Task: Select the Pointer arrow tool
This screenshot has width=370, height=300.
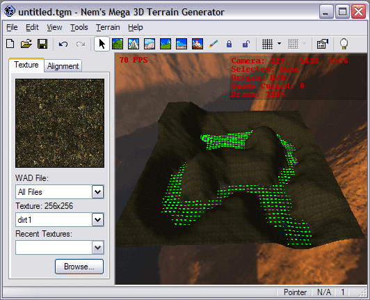Action: (102, 44)
